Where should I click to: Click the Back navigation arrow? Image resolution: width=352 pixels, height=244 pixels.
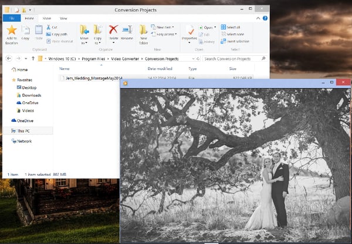click(9, 58)
